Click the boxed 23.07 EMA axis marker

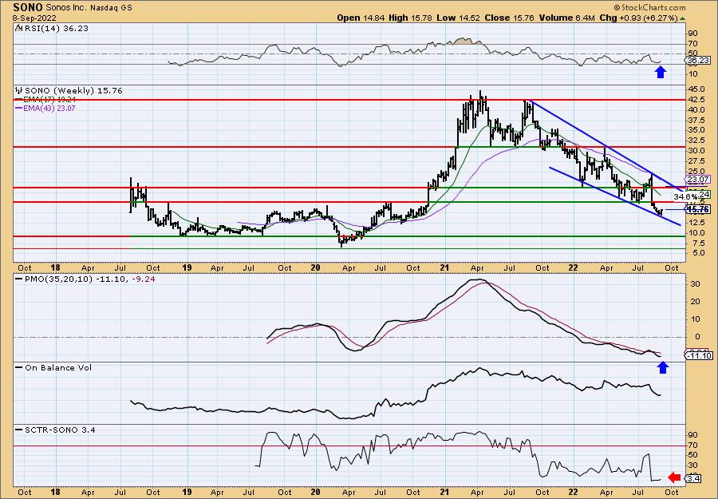pos(697,179)
